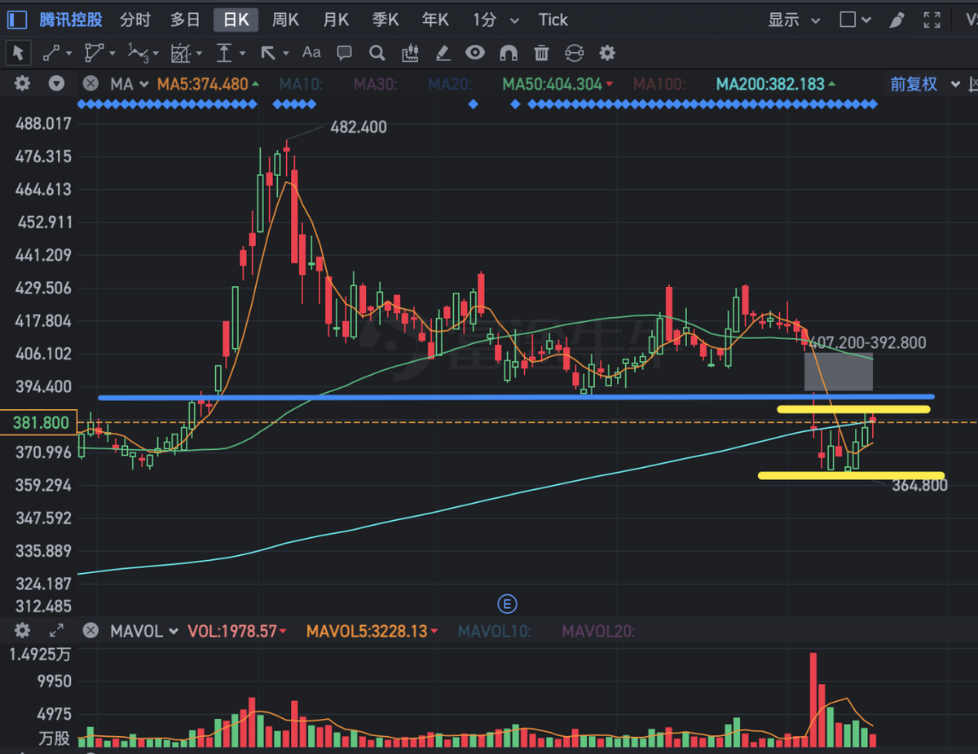The width and height of the screenshot is (978, 754).
Task: Toggle drawings visibility with eye icon
Action: tap(475, 53)
